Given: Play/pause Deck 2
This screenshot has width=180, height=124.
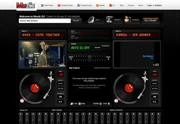Looking at the screenshot, I should point(154,102).
